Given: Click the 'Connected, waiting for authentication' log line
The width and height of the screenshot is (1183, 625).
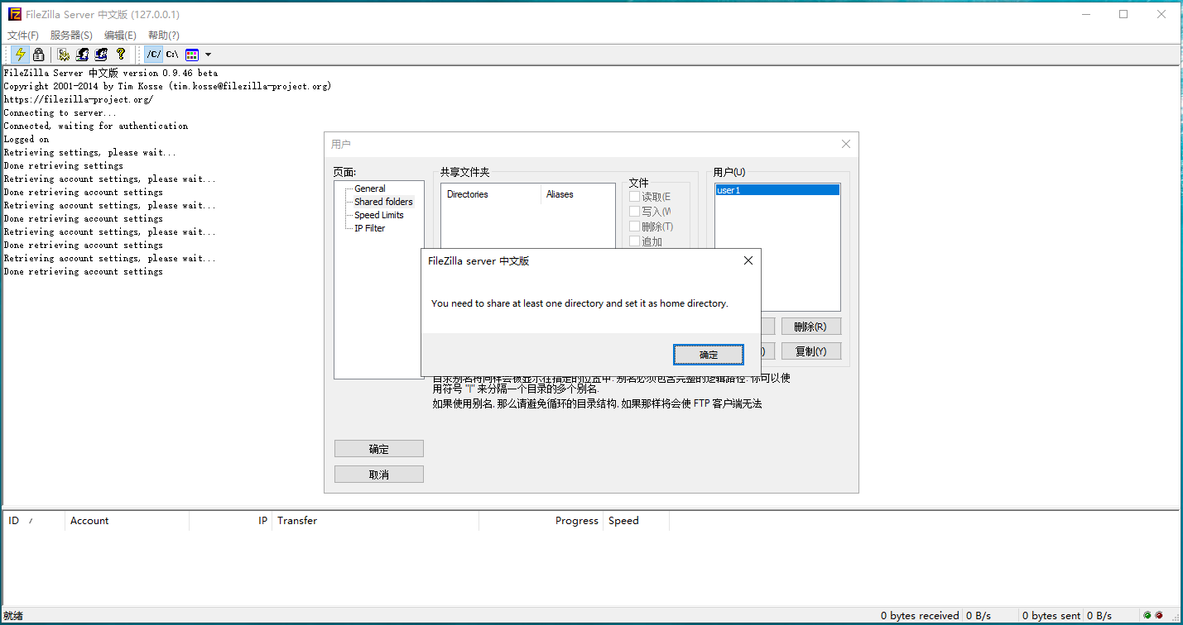Looking at the screenshot, I should click(x=96, y=126).
